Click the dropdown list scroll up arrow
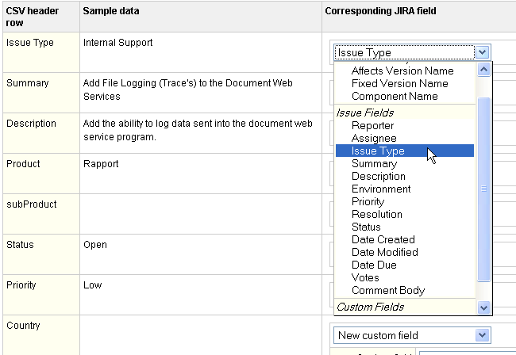 [x=483, y=69]
